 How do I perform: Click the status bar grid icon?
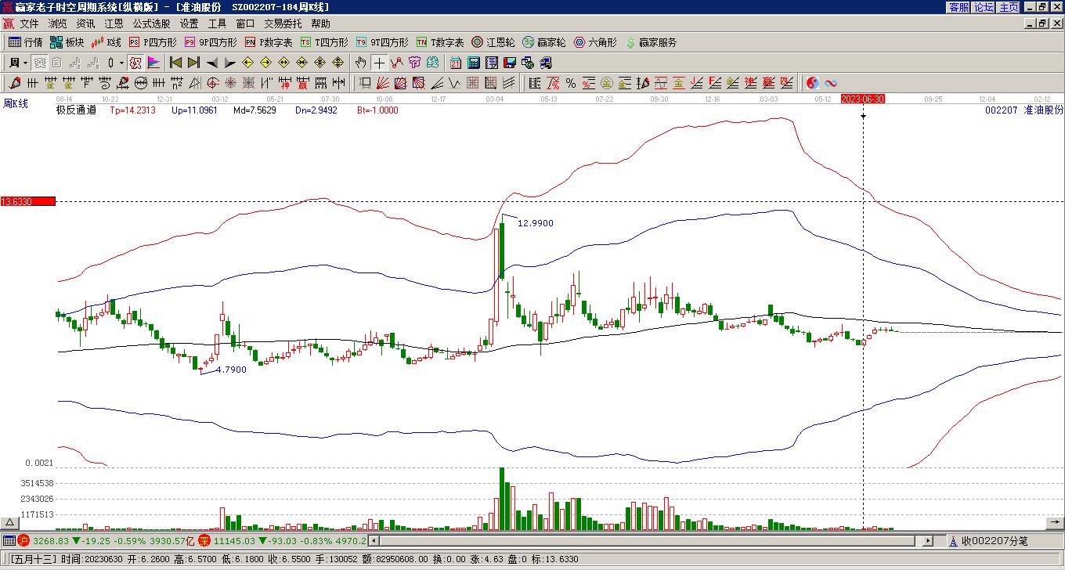(9, 540)
